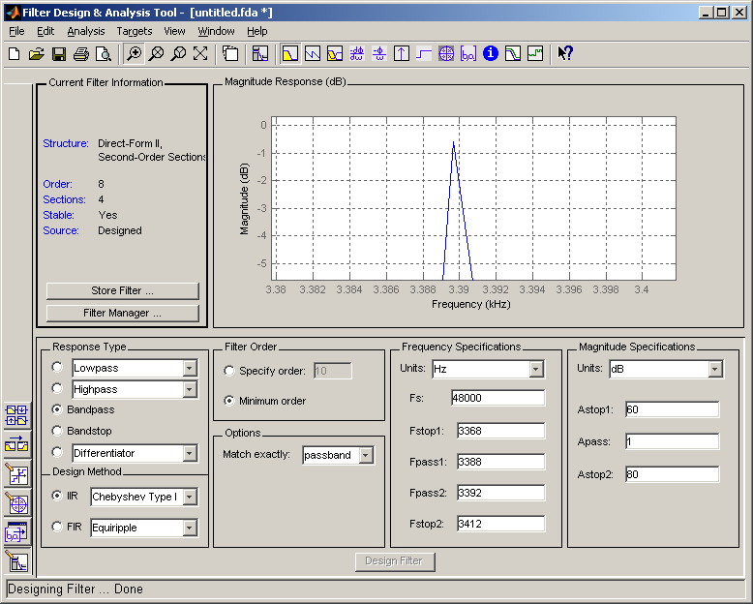The image size is (753, 604).
Task: Enable the Specify order radio option
Action: click(229, 371)
